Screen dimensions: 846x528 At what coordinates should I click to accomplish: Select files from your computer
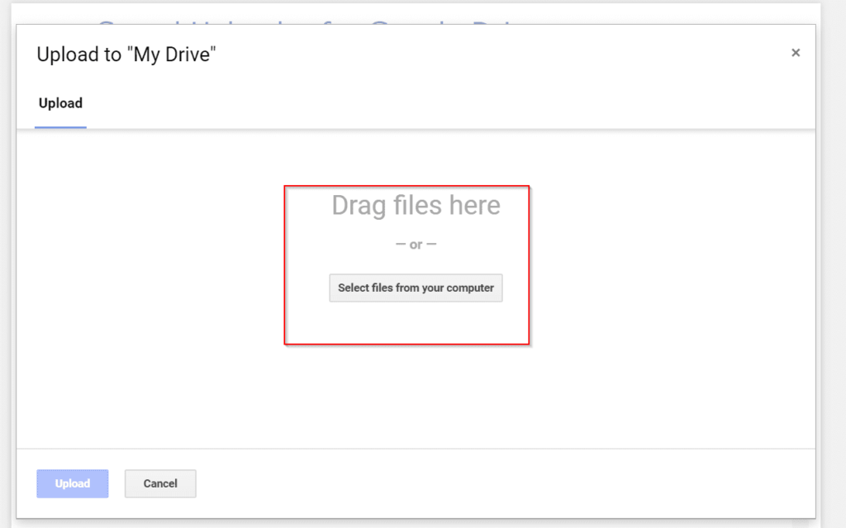pos(416,288)
